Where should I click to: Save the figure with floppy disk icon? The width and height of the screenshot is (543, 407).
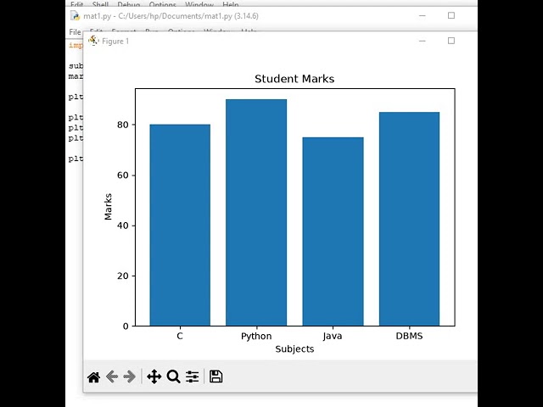click(x=216, y=376)
